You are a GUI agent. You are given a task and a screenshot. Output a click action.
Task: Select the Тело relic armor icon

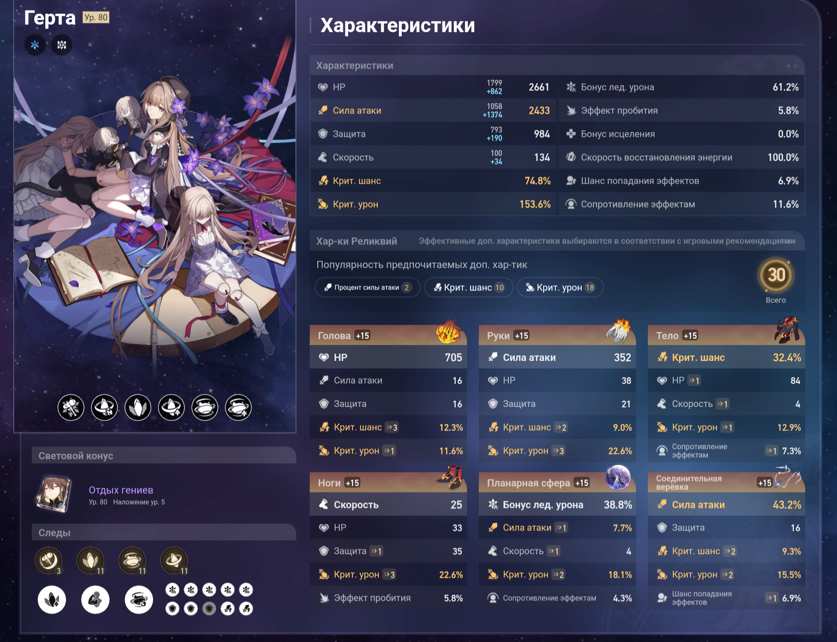(x=788, y=330)
